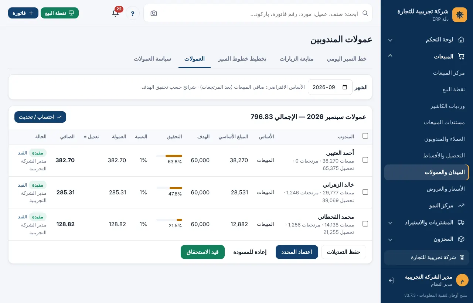Click أحمد العتيبي 63.8% progress bar
This screenshot has width=473, height=303.
click(x=169, y=156)
